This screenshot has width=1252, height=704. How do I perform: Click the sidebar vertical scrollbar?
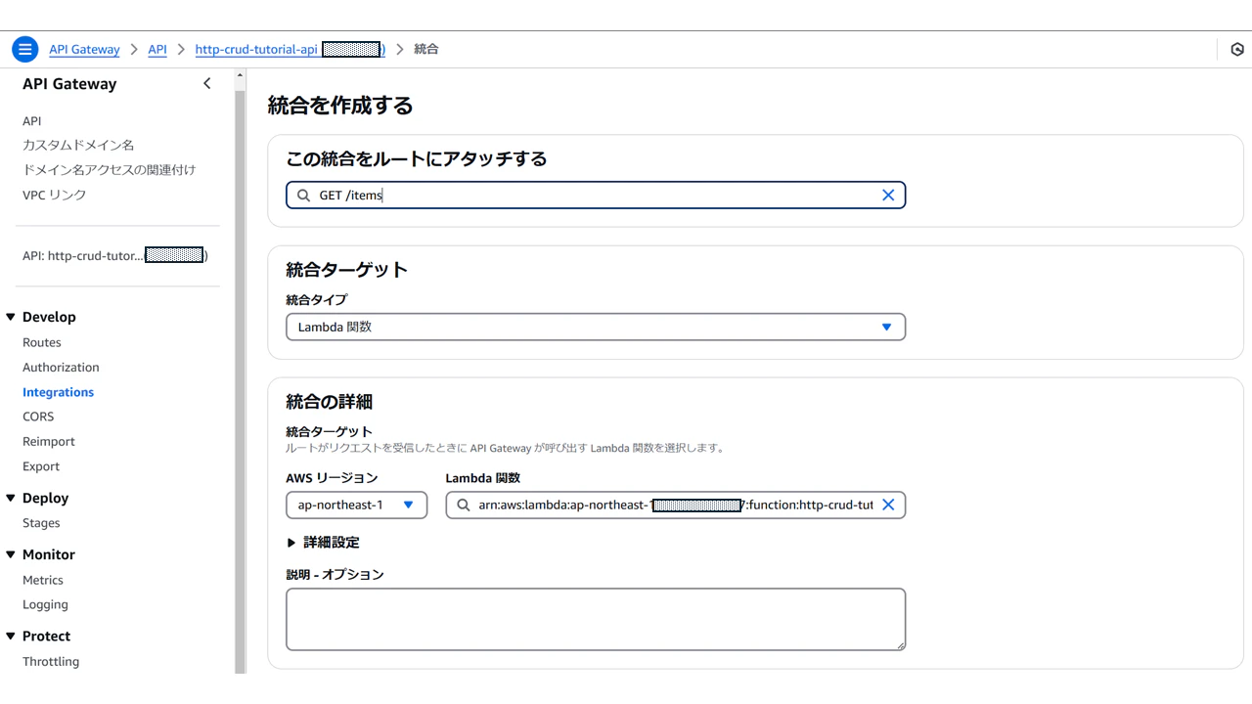[x=241, y=381]
